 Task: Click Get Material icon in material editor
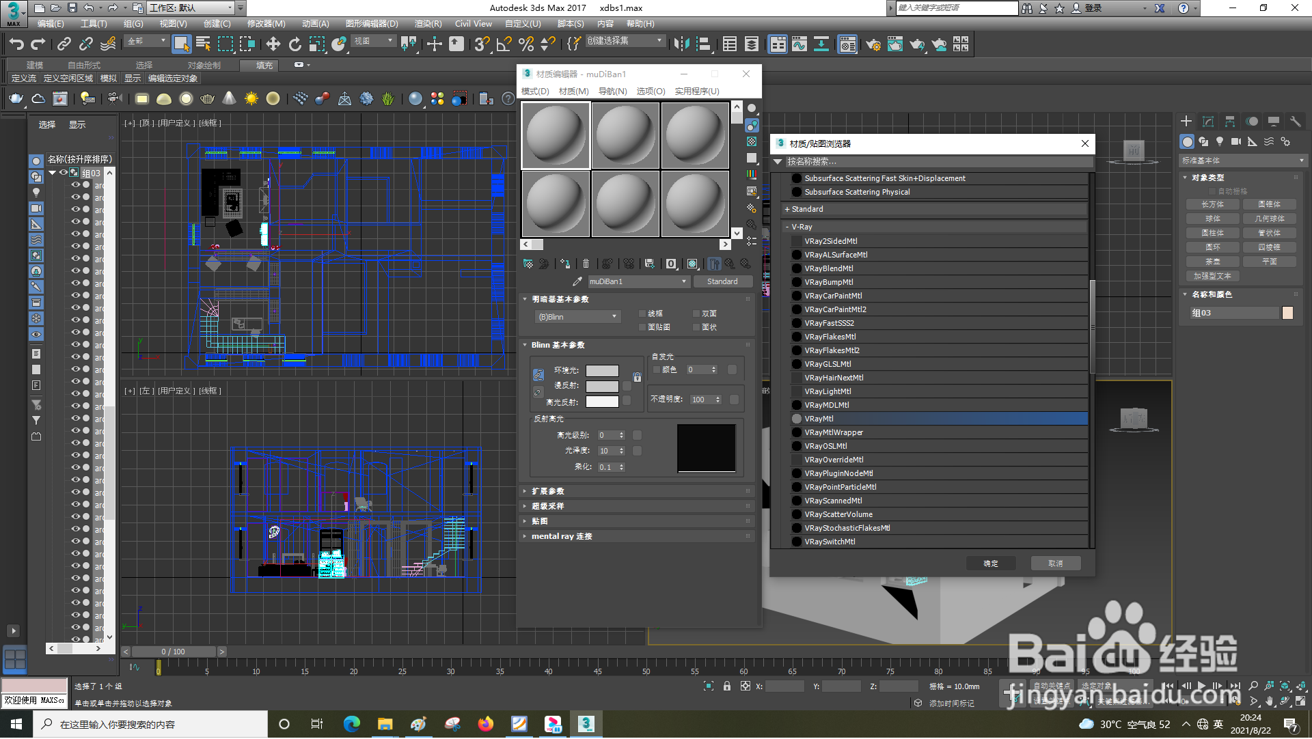pos(528,264)
